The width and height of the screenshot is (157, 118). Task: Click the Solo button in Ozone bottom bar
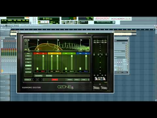pos(28,80)
